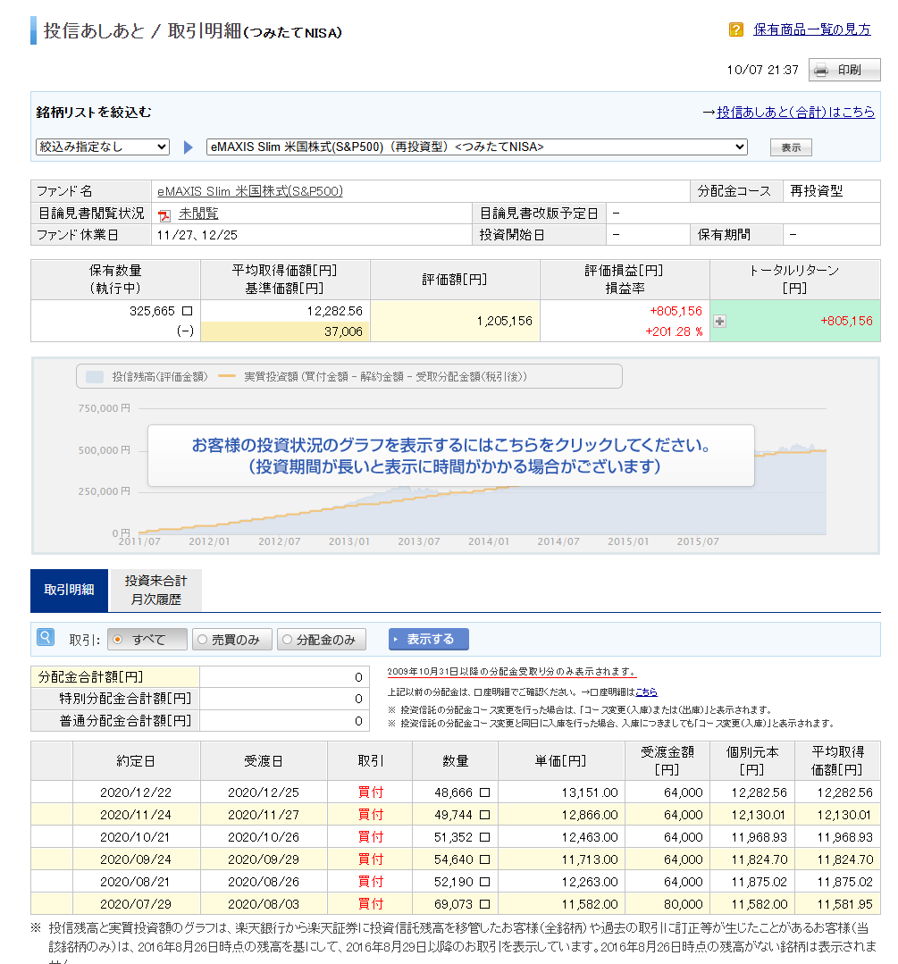Click square icon beside quantity 48,666
Image resolution: width=898 pixels, height=964 pixels.
click(484, 792)
